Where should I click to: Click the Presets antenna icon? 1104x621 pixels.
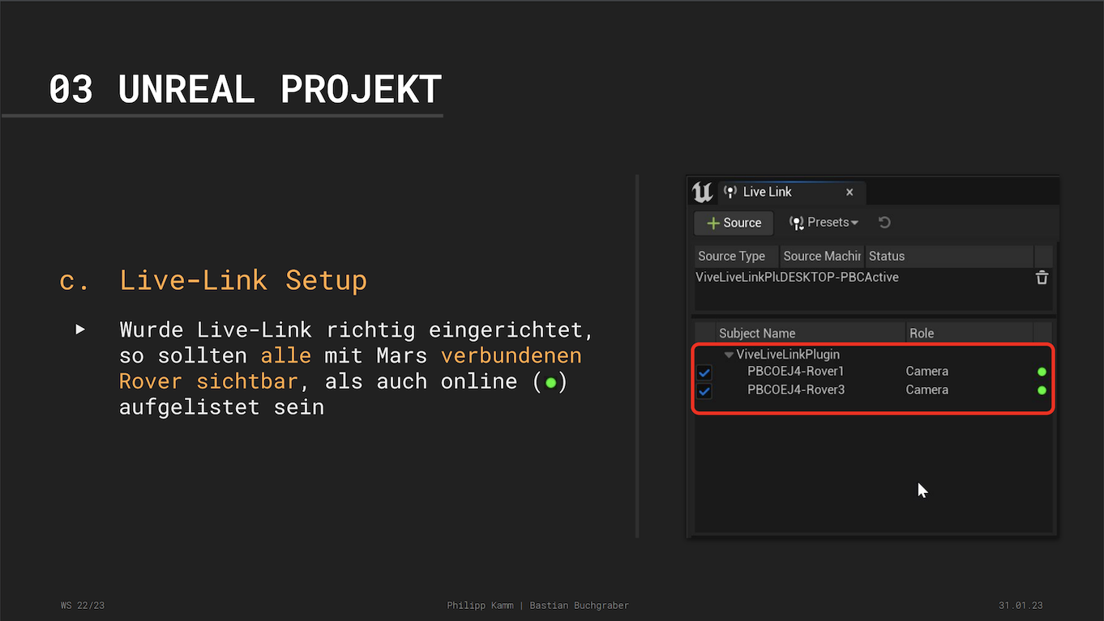click(x=796, y=223)
